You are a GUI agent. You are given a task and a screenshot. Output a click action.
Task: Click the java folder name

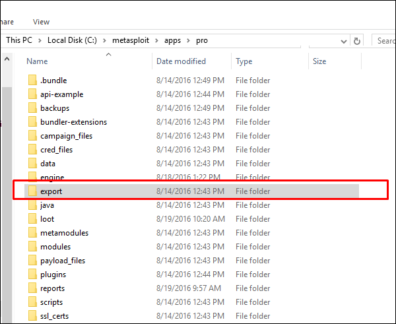(47, 205)
